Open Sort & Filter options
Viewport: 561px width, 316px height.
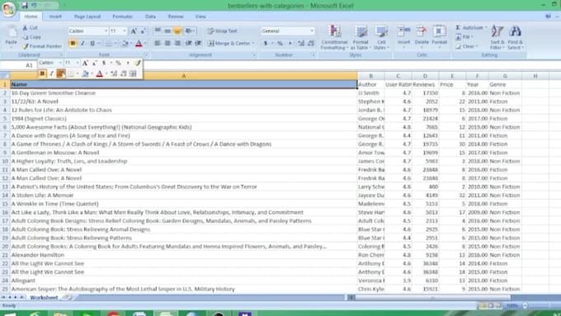pos(497,37)
